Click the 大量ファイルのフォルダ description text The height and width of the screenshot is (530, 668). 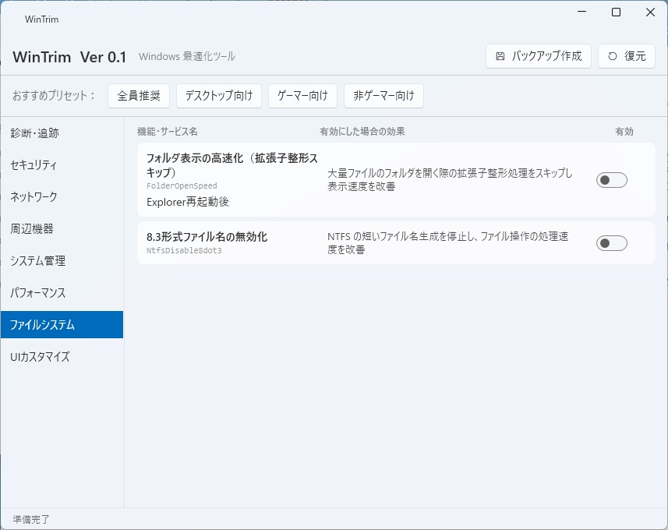pyautogui.click(x=450, y=180)
